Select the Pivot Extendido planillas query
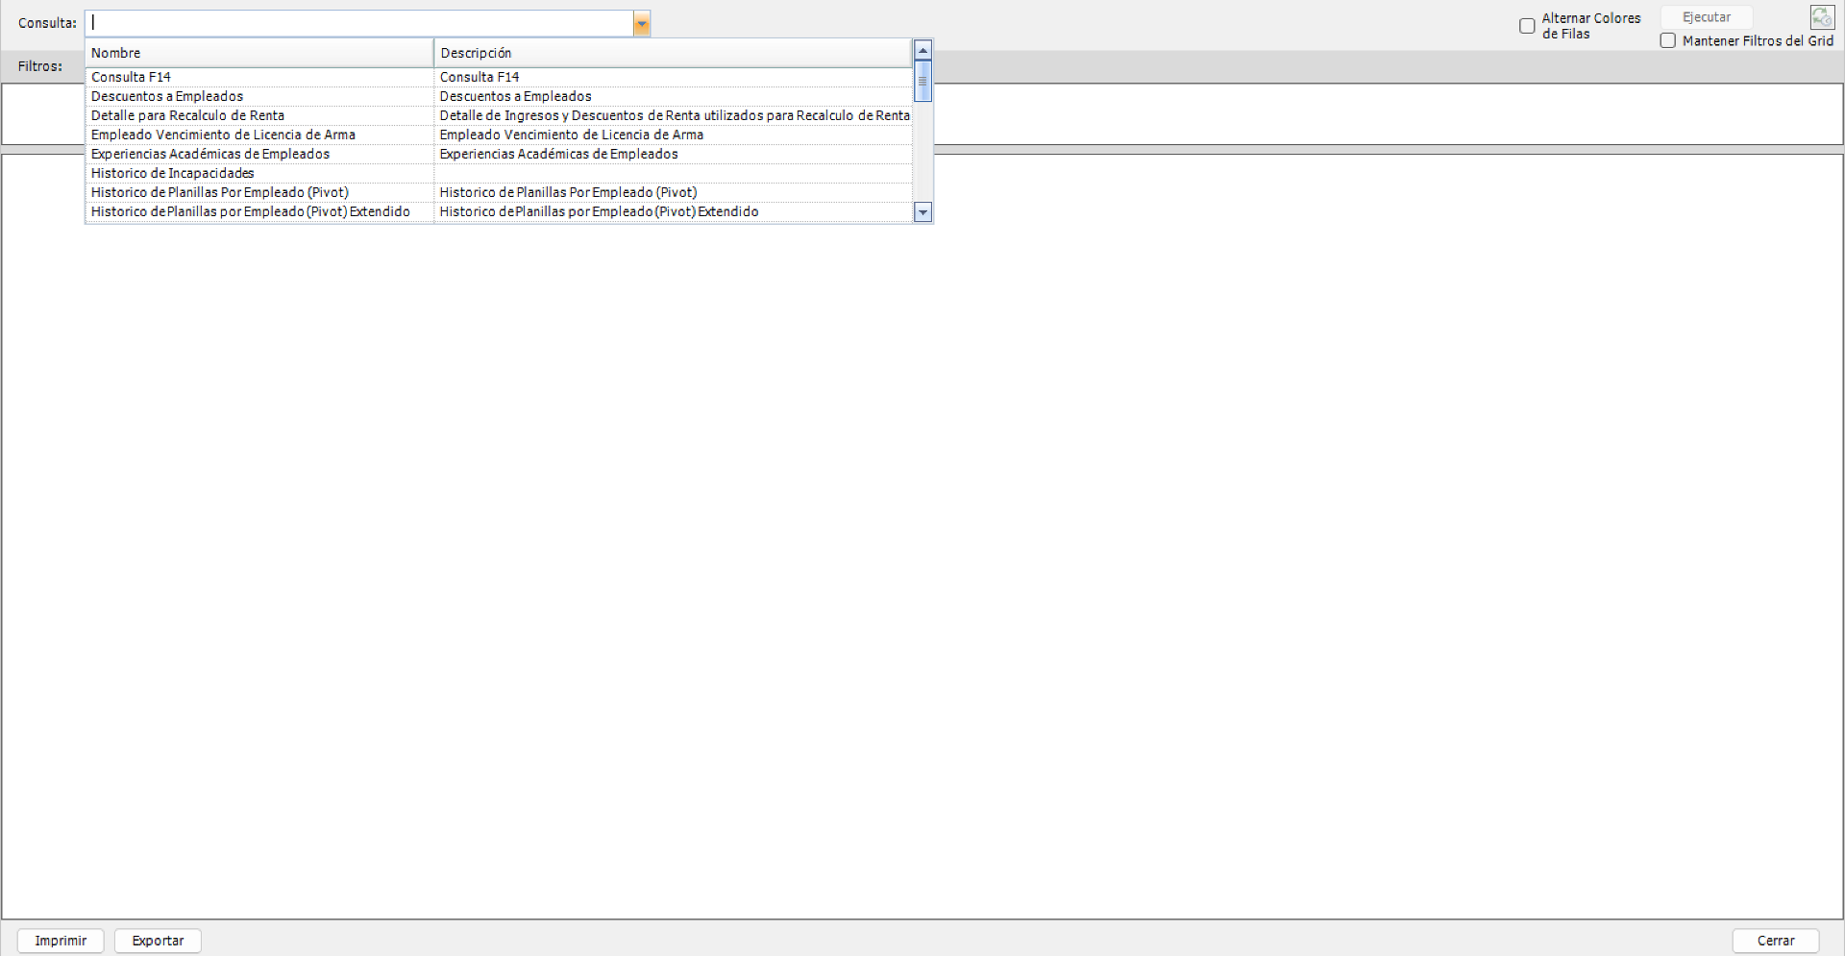Image resolution: width=1845 pixels, height=956 pixels. (x=251, y=211)
